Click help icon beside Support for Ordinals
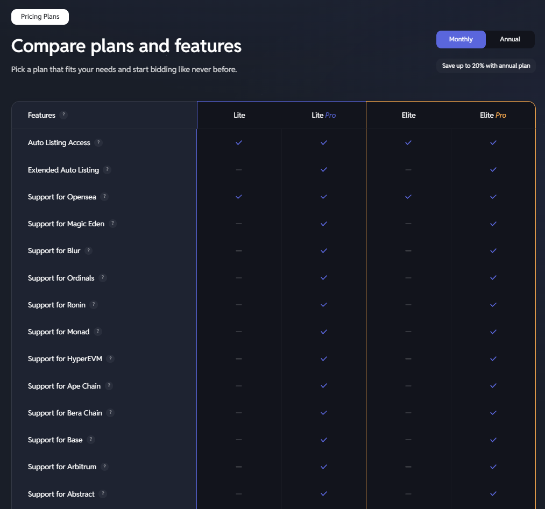This screenshot has height=509, width=545. click(x=103, y=278)
